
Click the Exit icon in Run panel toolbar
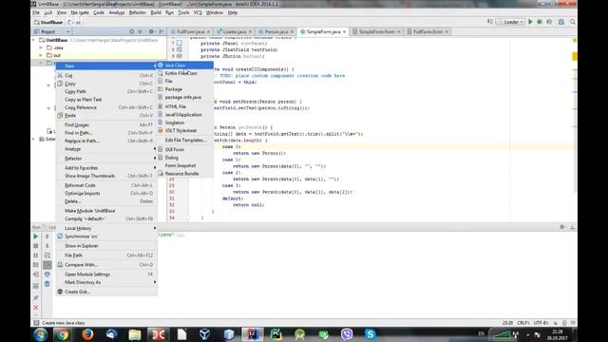click(x=36, y=275)
